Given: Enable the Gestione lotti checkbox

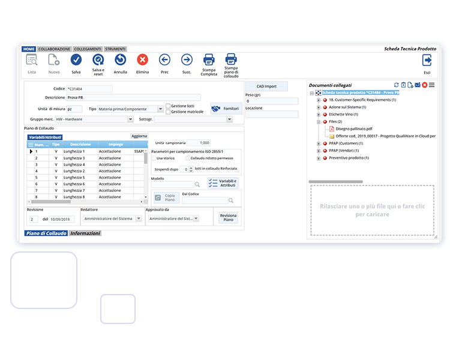Looking at the screenshot, I should (x=168, y=106).
